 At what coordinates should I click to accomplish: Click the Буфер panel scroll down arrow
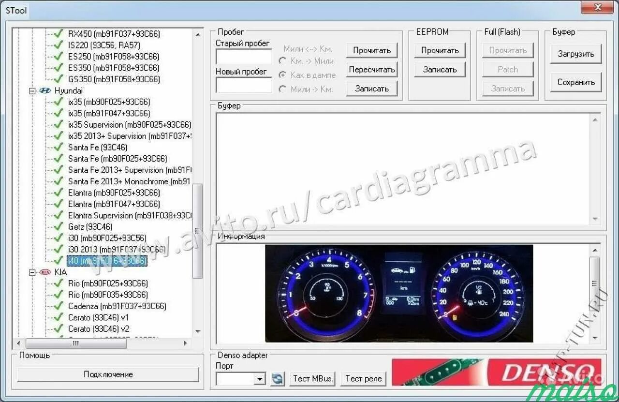pyautogui.click(x=595, y=219)
